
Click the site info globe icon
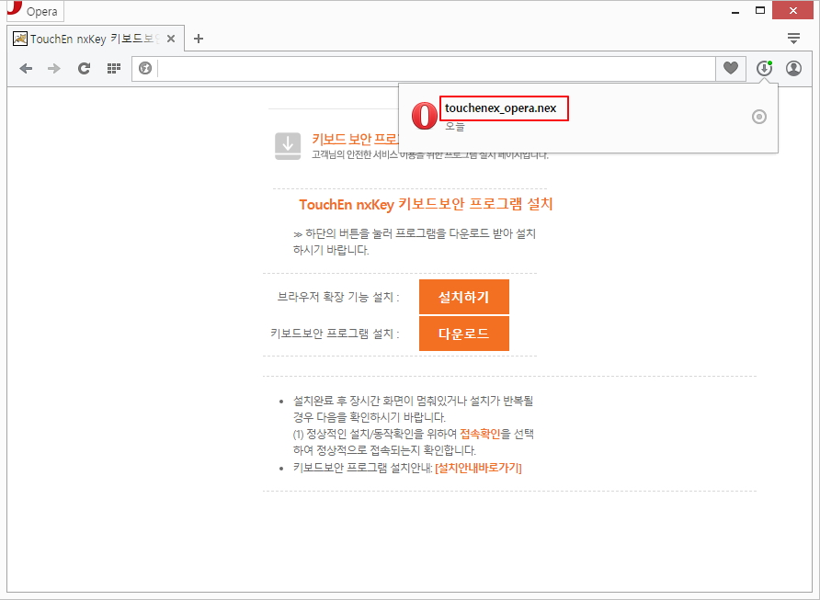tap(145, 69)
